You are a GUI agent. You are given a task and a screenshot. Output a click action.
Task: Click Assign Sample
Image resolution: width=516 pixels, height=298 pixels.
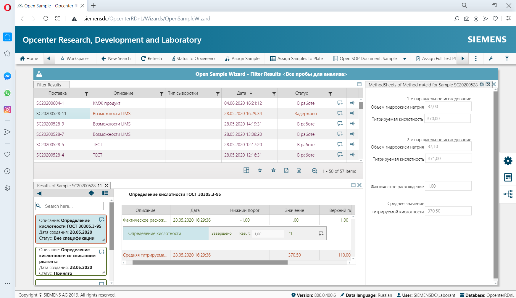(x=242, y=59)
